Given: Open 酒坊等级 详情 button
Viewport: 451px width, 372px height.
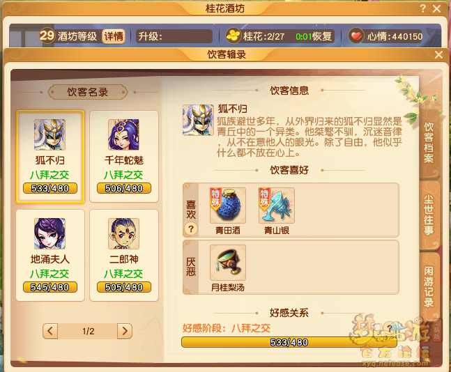Looking at the screenshot, I should 114,36.
